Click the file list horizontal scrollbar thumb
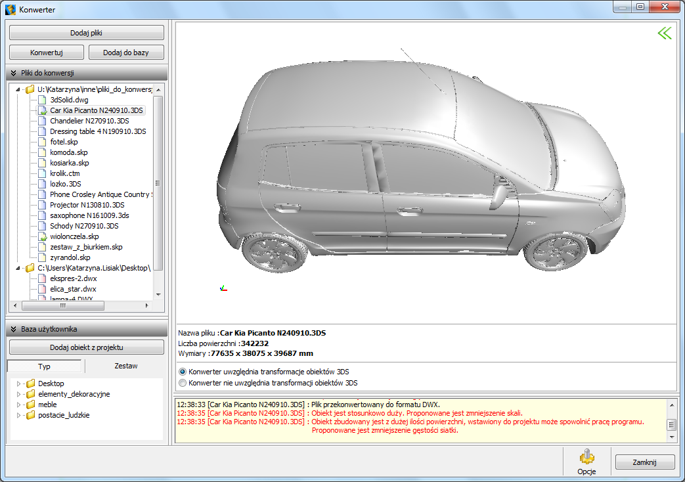The width and height of the screenshot is (685, 482). pyautogui.click(x=63, y=305)
